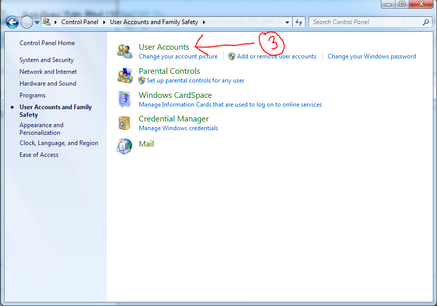Screen dimensions: 437x306
Task: Expand arrow before Control Panel breadcrumb
Action: (x=55, y=23)
